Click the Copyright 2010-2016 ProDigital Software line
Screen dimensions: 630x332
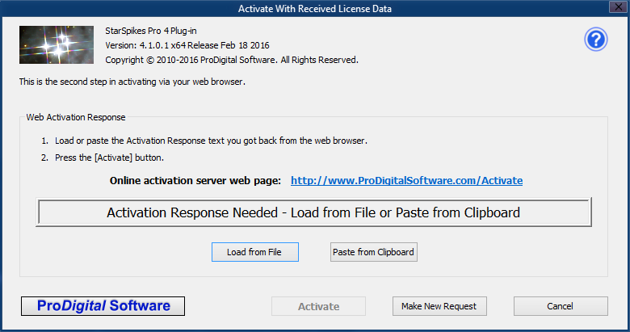click(232, 60)
